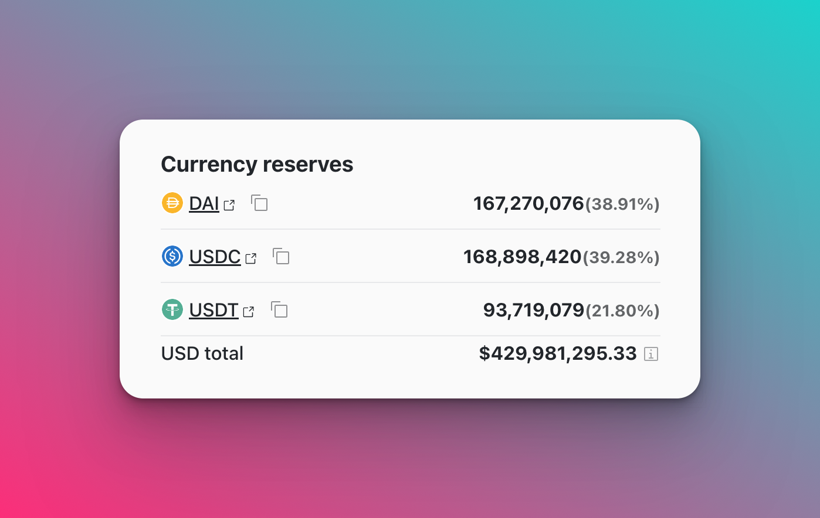Open the DAI token link
The width and height of the screenshot is (820, 518).
point(204,203)
